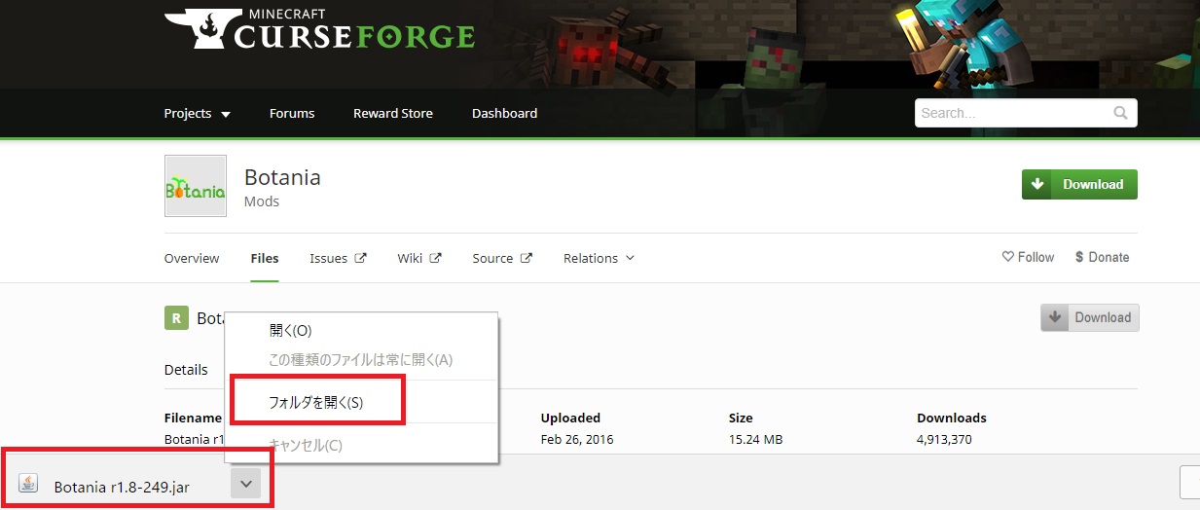Follow the Botania project
Viewport: 1200px width, 510px height.
(1028, 257)
